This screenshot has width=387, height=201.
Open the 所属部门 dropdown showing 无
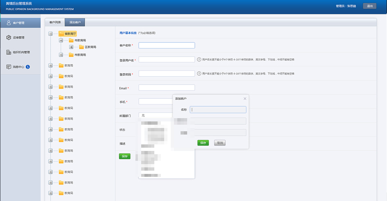[156, 116]
